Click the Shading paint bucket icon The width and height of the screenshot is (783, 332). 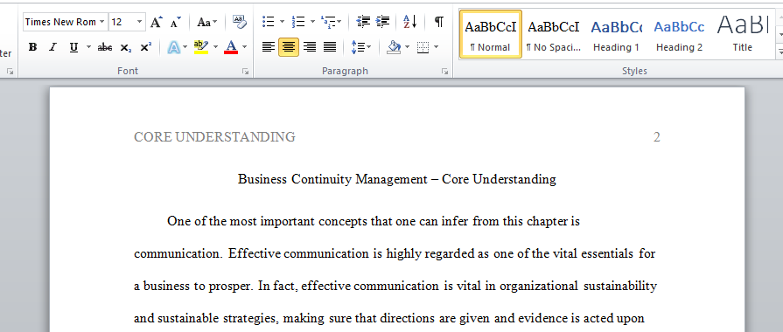point(394,47)
